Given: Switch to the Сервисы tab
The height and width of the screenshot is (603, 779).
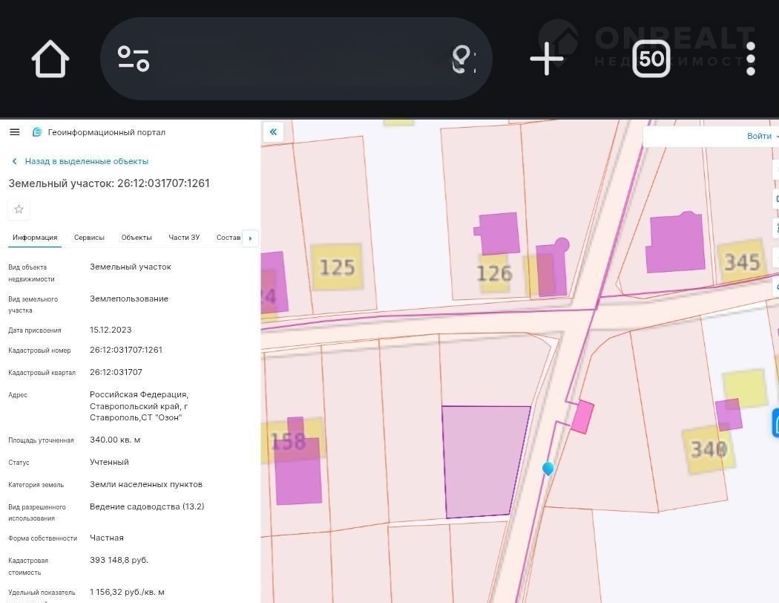Looking at the screenshot, I should pyautogui.click(x=89, y=238).
